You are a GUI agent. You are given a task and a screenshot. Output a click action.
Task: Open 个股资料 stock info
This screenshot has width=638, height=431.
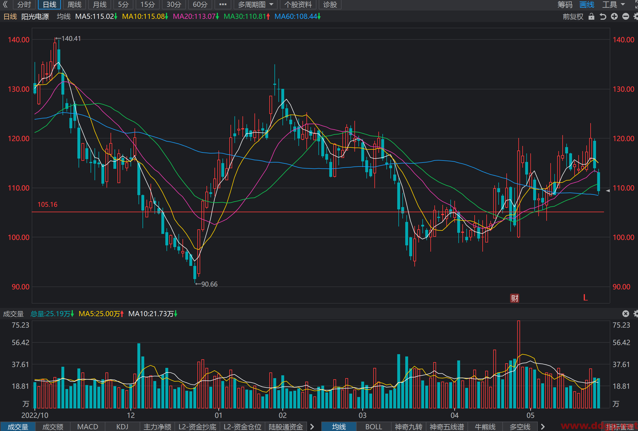click(298, 5)
